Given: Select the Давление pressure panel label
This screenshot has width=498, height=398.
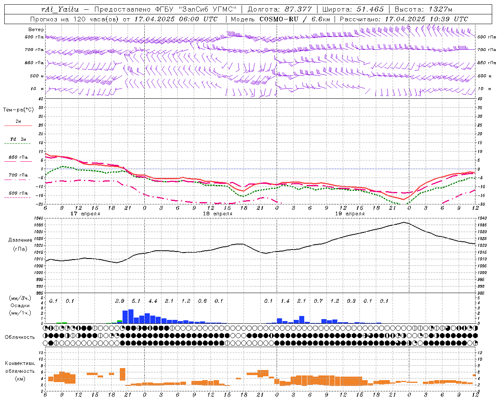Looking at the screenshot, I should pos(20,240).
